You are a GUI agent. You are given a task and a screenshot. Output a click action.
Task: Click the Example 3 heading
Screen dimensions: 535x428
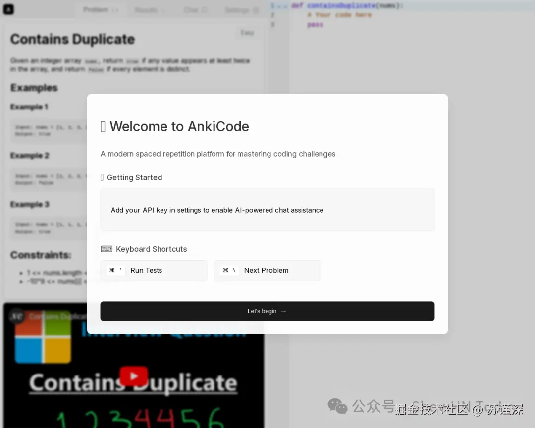pos(30,205)
